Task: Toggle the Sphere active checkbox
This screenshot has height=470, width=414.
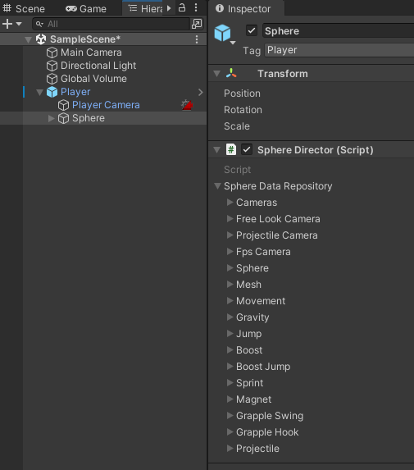Action: [252, 30]
